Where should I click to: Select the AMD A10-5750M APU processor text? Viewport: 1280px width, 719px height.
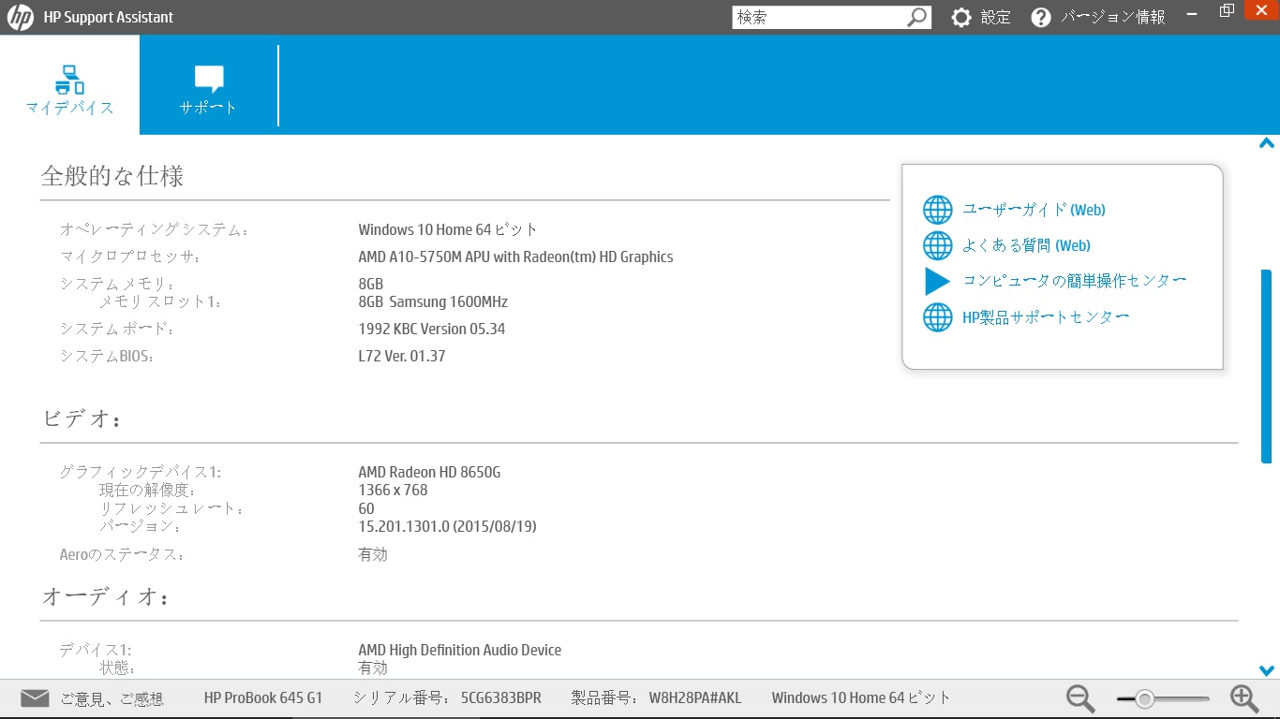point(515,257)
